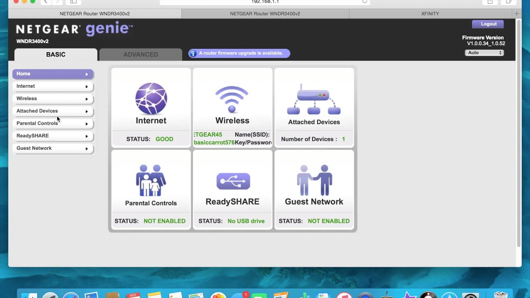Click Parental Controls 'NOT ENABLED' status text

pos(164,221)
